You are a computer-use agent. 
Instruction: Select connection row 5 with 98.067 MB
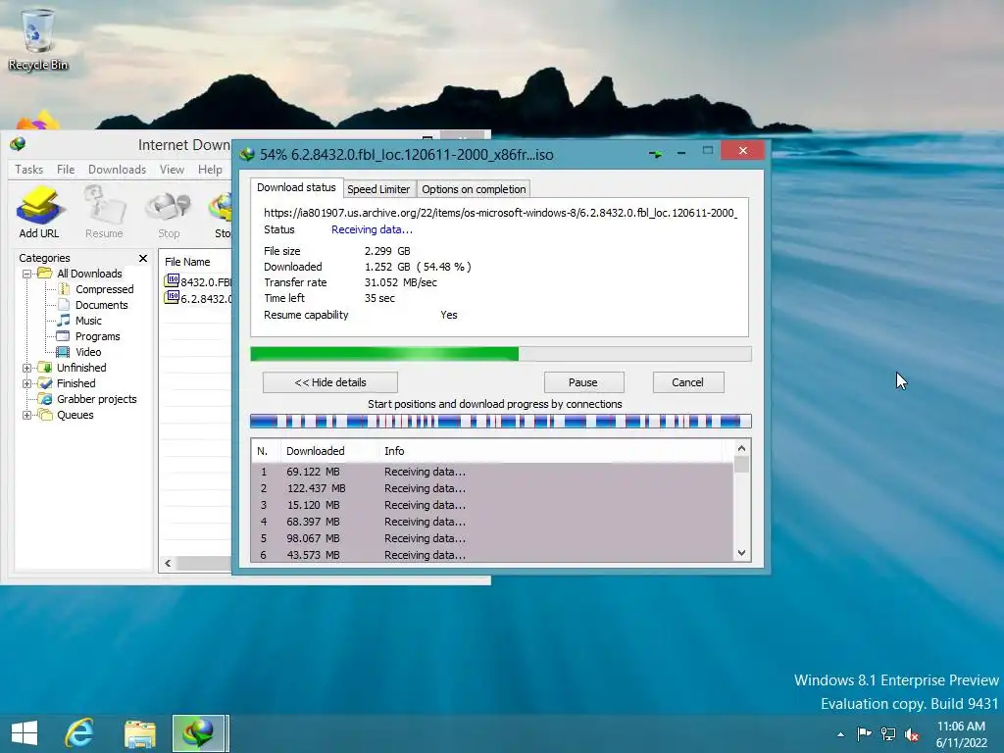[492, 538]
